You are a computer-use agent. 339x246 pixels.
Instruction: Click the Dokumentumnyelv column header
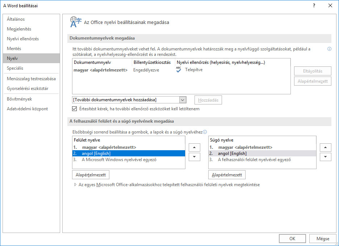click(102, 62)
